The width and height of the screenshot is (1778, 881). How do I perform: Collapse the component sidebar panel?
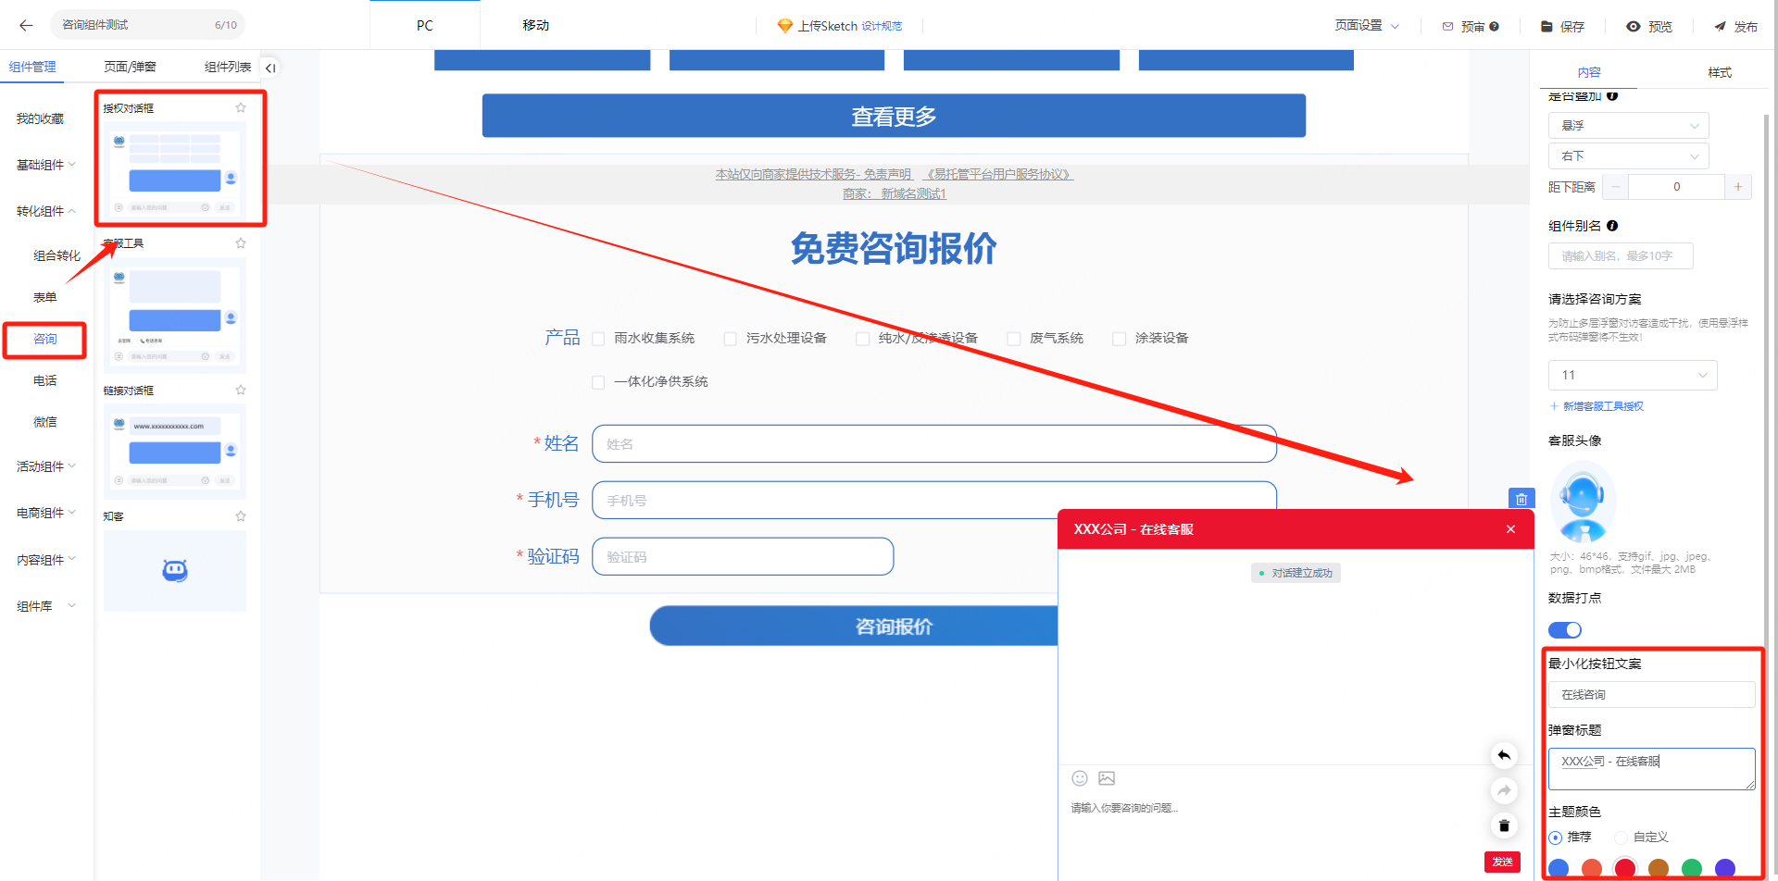click(x=269, y=68)
